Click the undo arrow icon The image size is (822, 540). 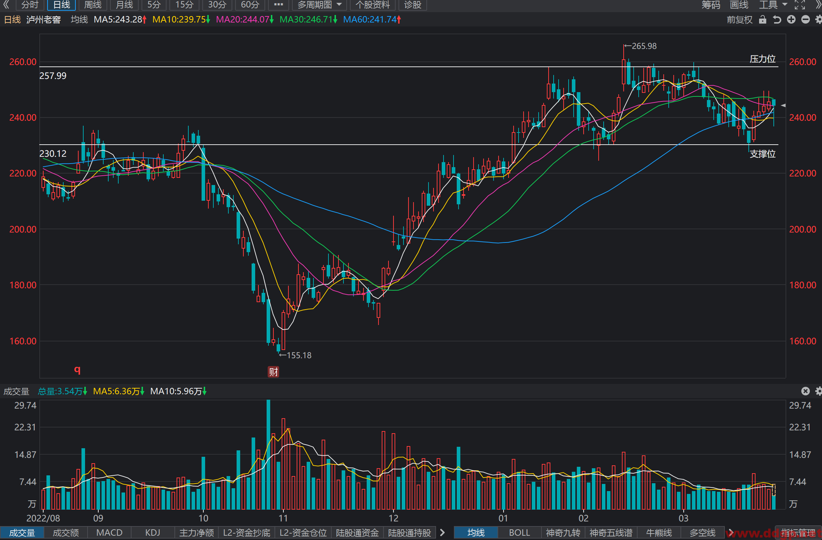point(777,20)
